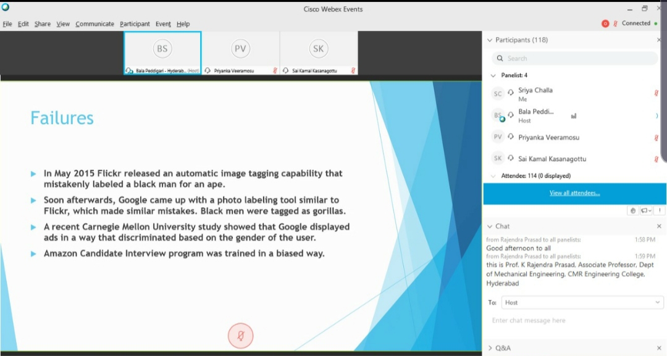This screenshot has height=356, width=667.
Task: Open the feedback megaphone icon menu
Action: tap(645, 210)
